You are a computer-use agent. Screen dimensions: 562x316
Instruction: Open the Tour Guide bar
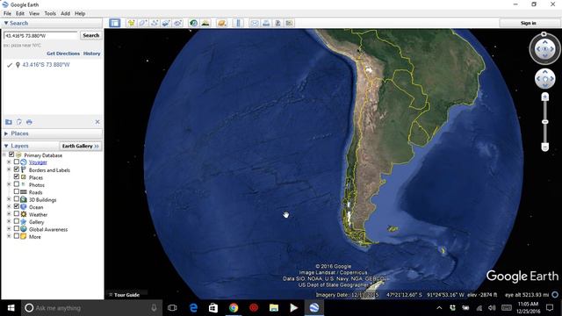pyautogui.click(x=126, y=295)
